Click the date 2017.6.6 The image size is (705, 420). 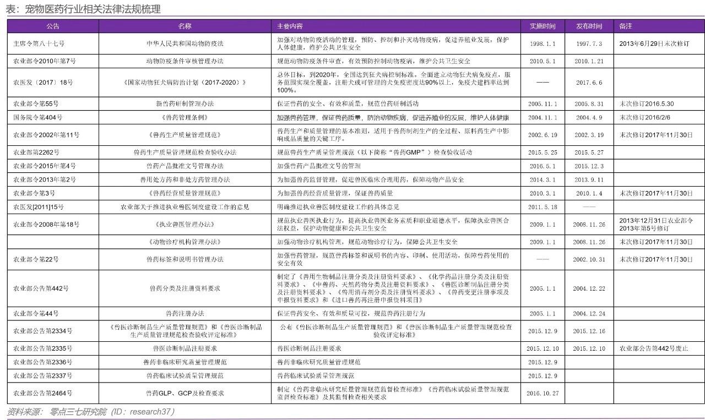pos(589,83)
